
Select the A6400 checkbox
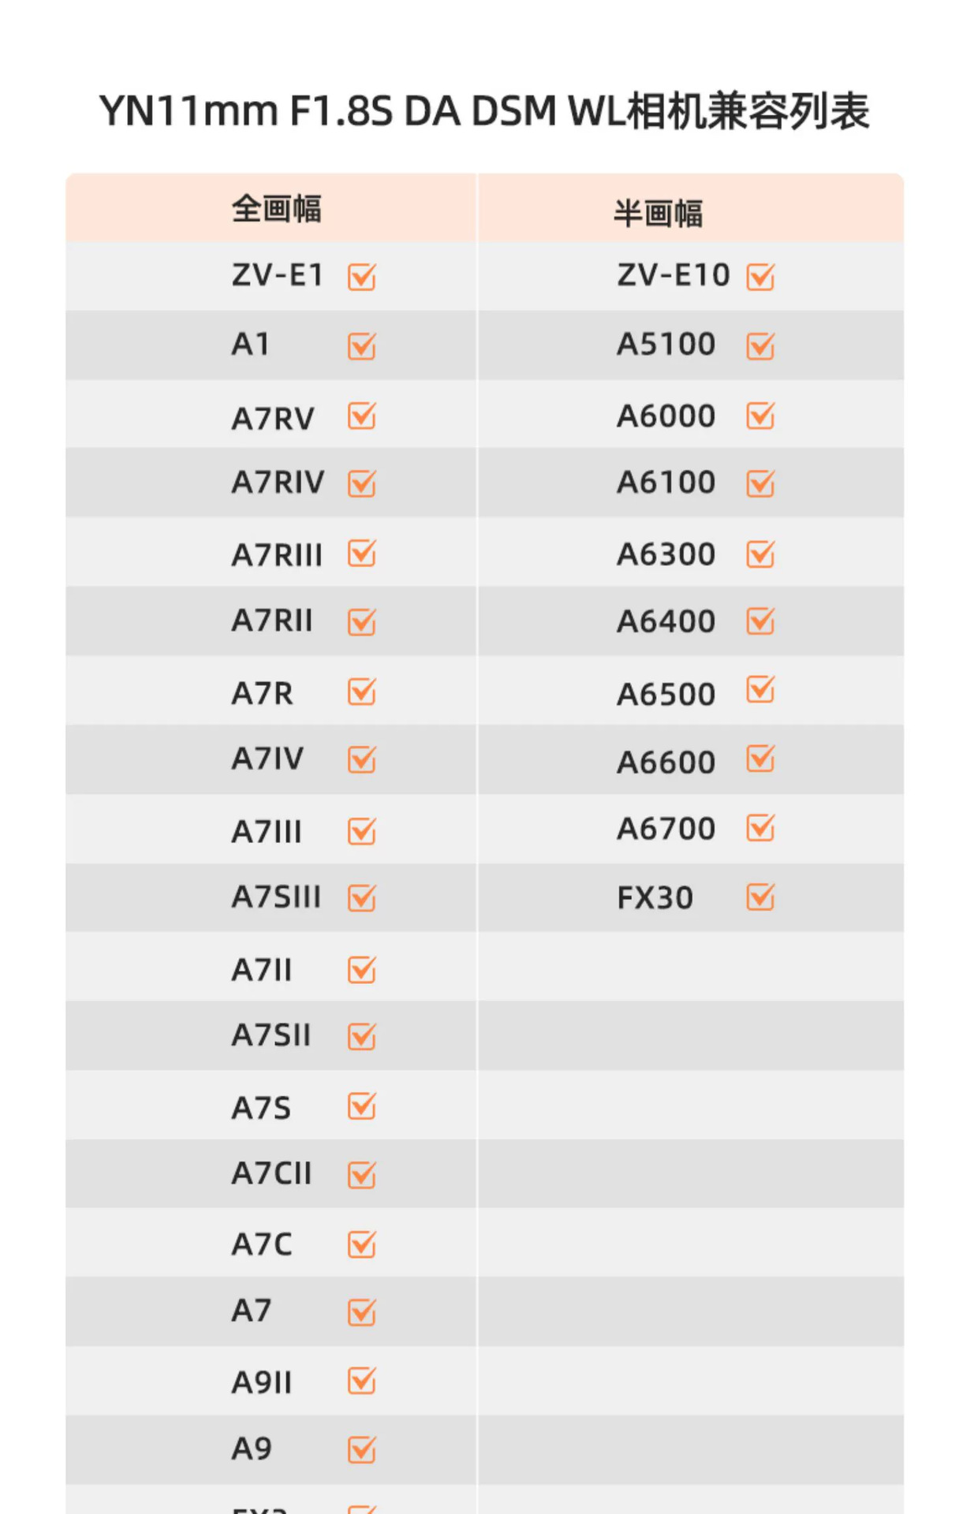coord(761,621)
